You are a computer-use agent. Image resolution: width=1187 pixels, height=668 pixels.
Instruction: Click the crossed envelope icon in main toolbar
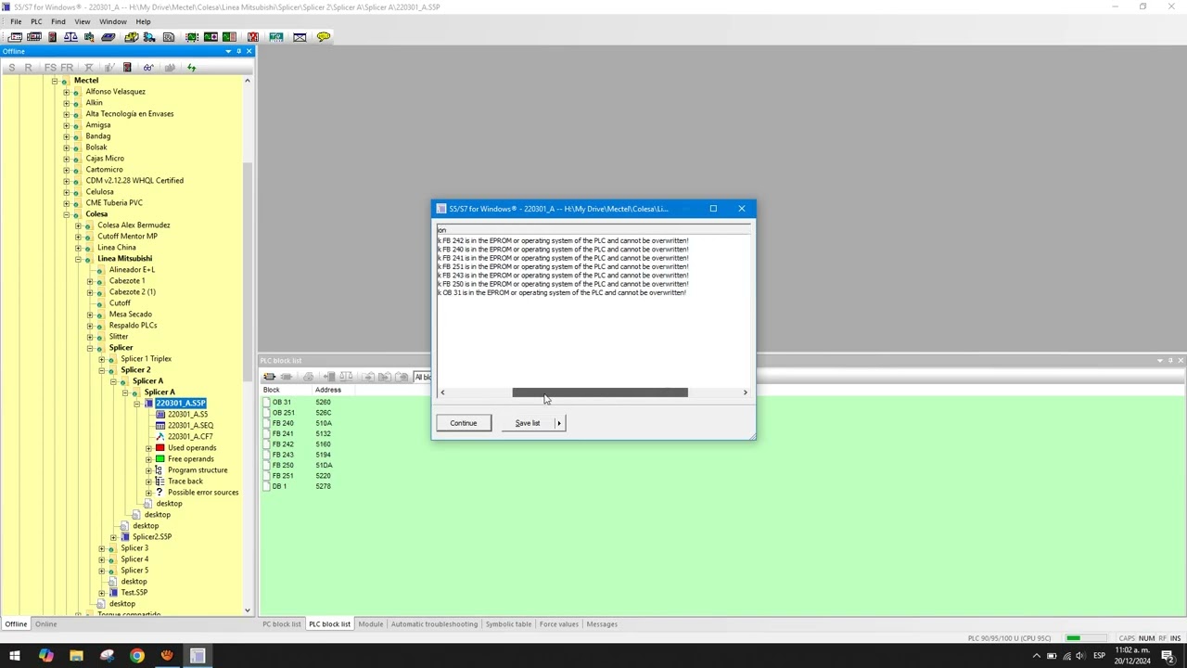300,37
